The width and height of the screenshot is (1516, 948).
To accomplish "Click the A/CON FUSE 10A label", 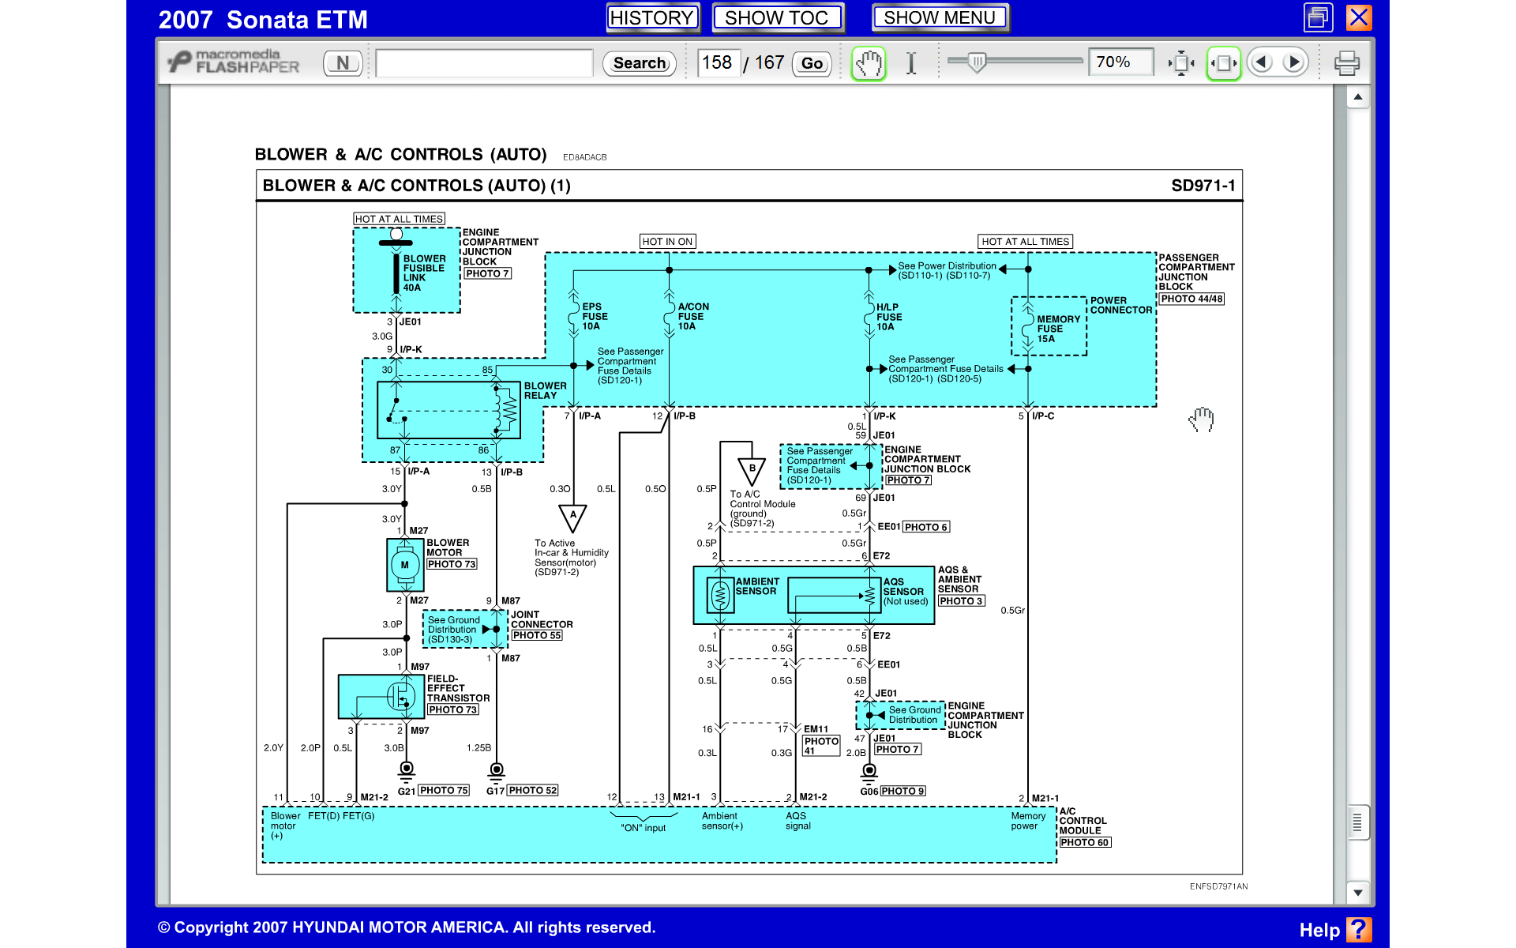I will tap(693, 316).
